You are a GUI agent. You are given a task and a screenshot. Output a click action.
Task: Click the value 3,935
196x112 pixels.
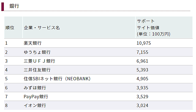point(143,88)
